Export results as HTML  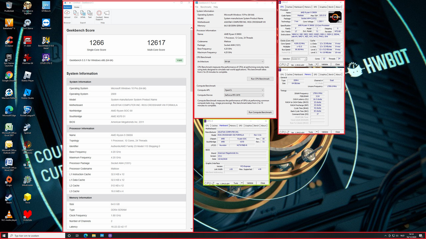click(83, 14)
